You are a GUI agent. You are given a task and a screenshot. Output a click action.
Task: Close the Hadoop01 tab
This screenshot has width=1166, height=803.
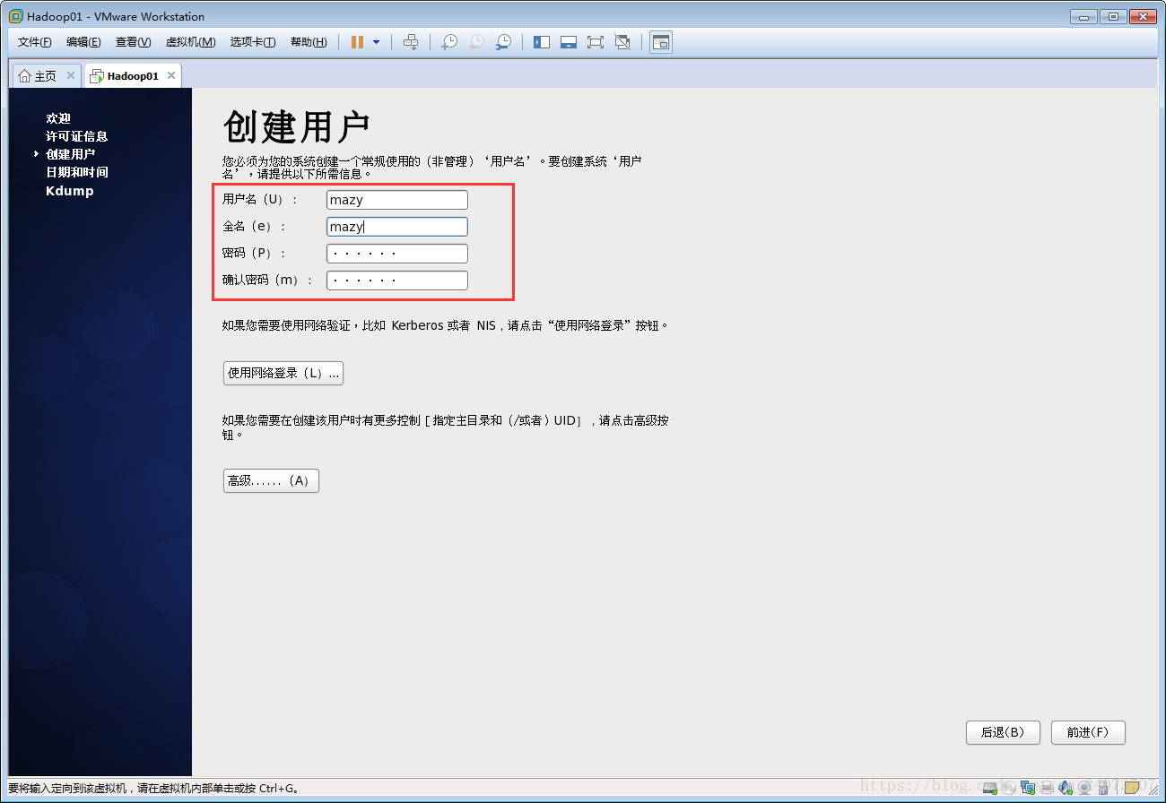click(171, 75)
